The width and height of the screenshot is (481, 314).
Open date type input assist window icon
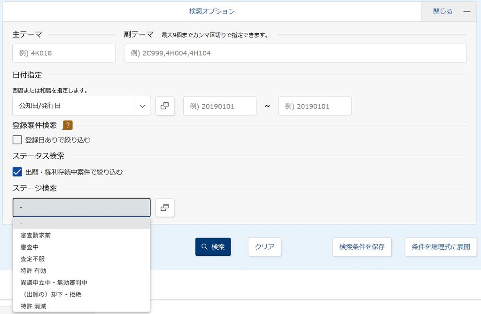tap(165, 106)
